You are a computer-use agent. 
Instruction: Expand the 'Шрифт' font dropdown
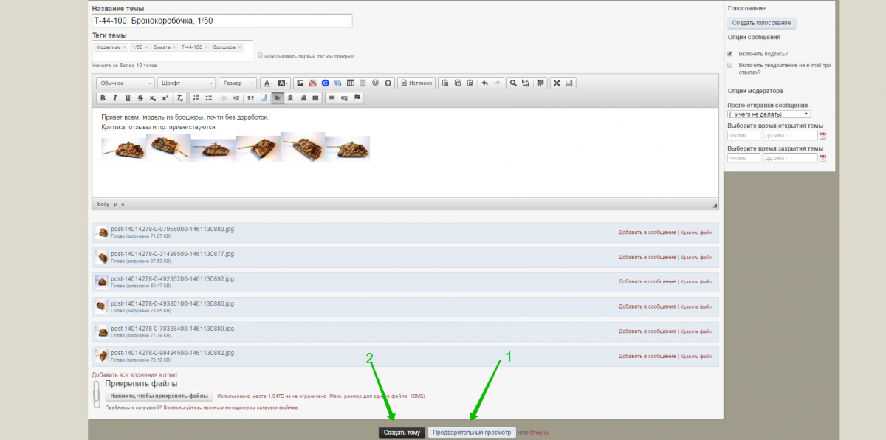(x=186, y=83)
